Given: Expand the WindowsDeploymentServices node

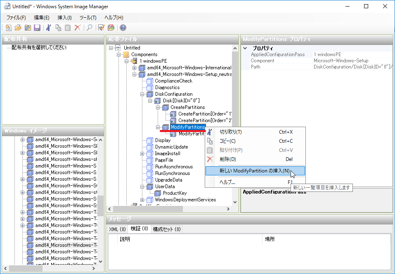Looking at the screenshot, I should tap(142, 200).
